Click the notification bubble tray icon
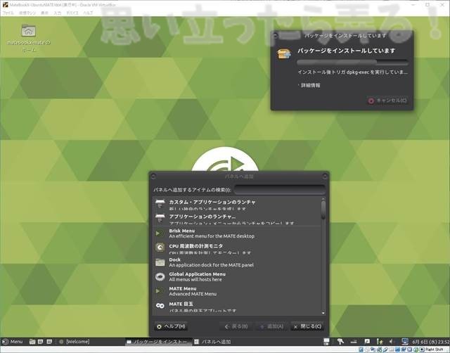450x353 pixels. (x=367, y=341)
